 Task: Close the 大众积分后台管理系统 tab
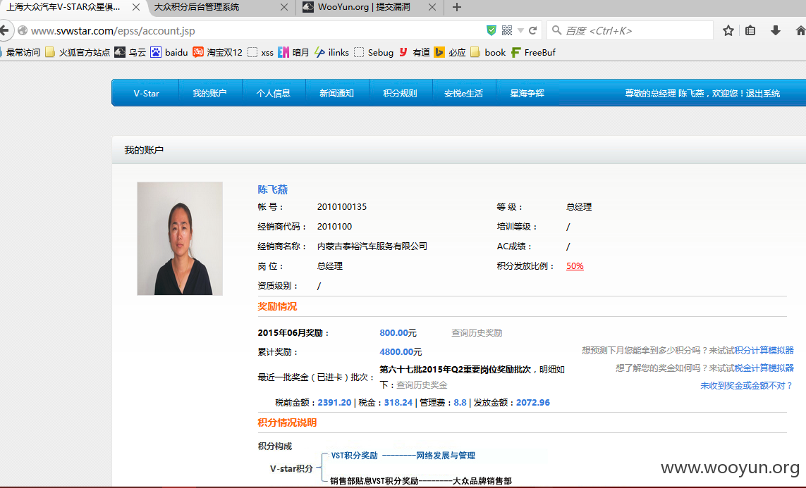283,7
